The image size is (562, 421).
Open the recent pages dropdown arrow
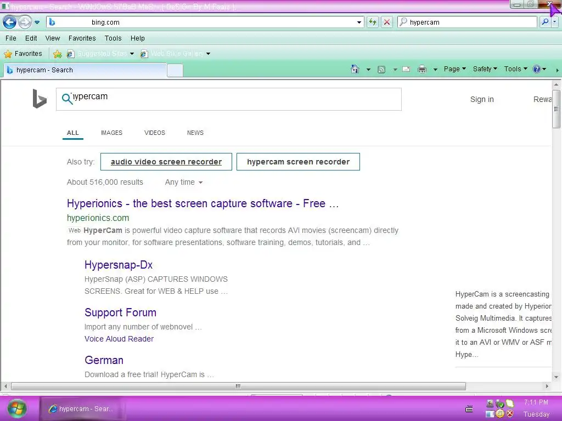pos(37,22)
